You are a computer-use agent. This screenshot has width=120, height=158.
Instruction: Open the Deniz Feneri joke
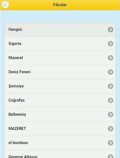60,72
